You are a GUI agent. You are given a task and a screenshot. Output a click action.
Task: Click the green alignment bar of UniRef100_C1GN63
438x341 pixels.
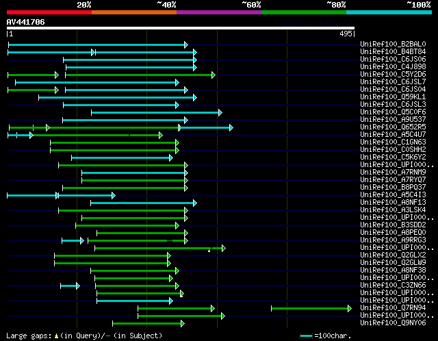coord(114,143)
